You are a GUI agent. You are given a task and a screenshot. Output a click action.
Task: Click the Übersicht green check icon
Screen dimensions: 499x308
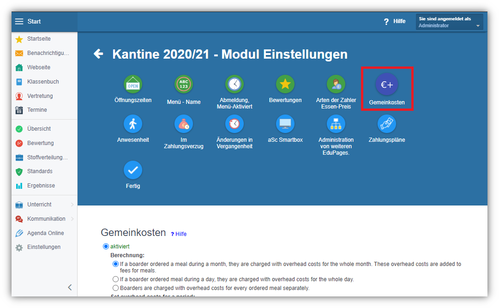coord(19,129)
